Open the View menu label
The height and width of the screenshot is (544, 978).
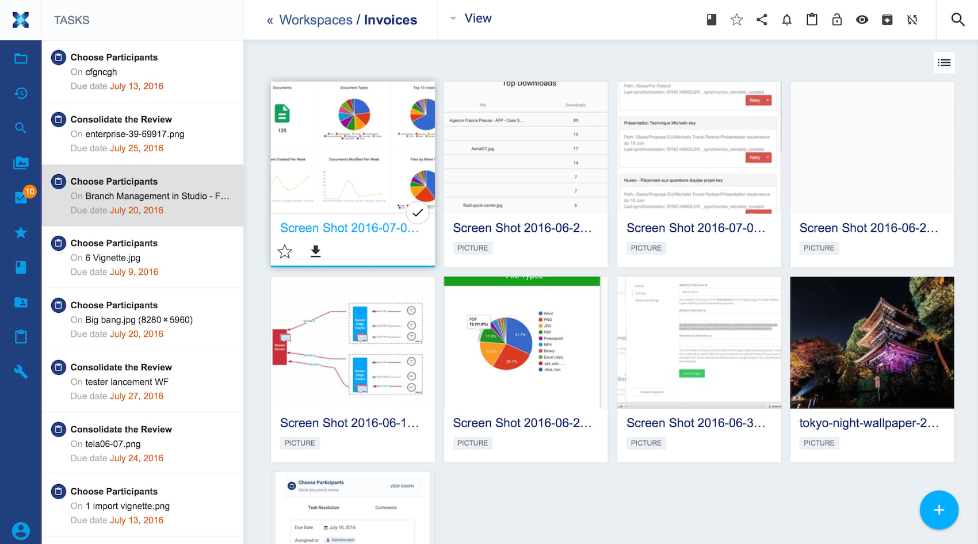coord(478,18)
